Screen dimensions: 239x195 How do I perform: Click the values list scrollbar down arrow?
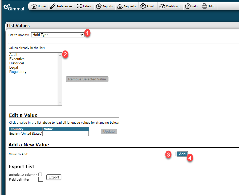coord(60,103)
